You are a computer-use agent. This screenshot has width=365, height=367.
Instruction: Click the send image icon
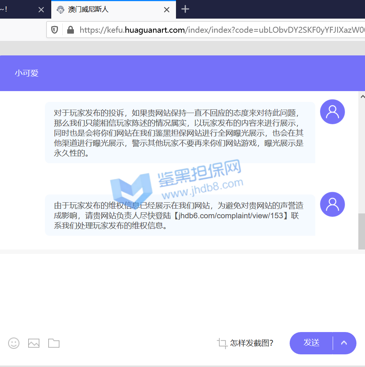point(34,343)
